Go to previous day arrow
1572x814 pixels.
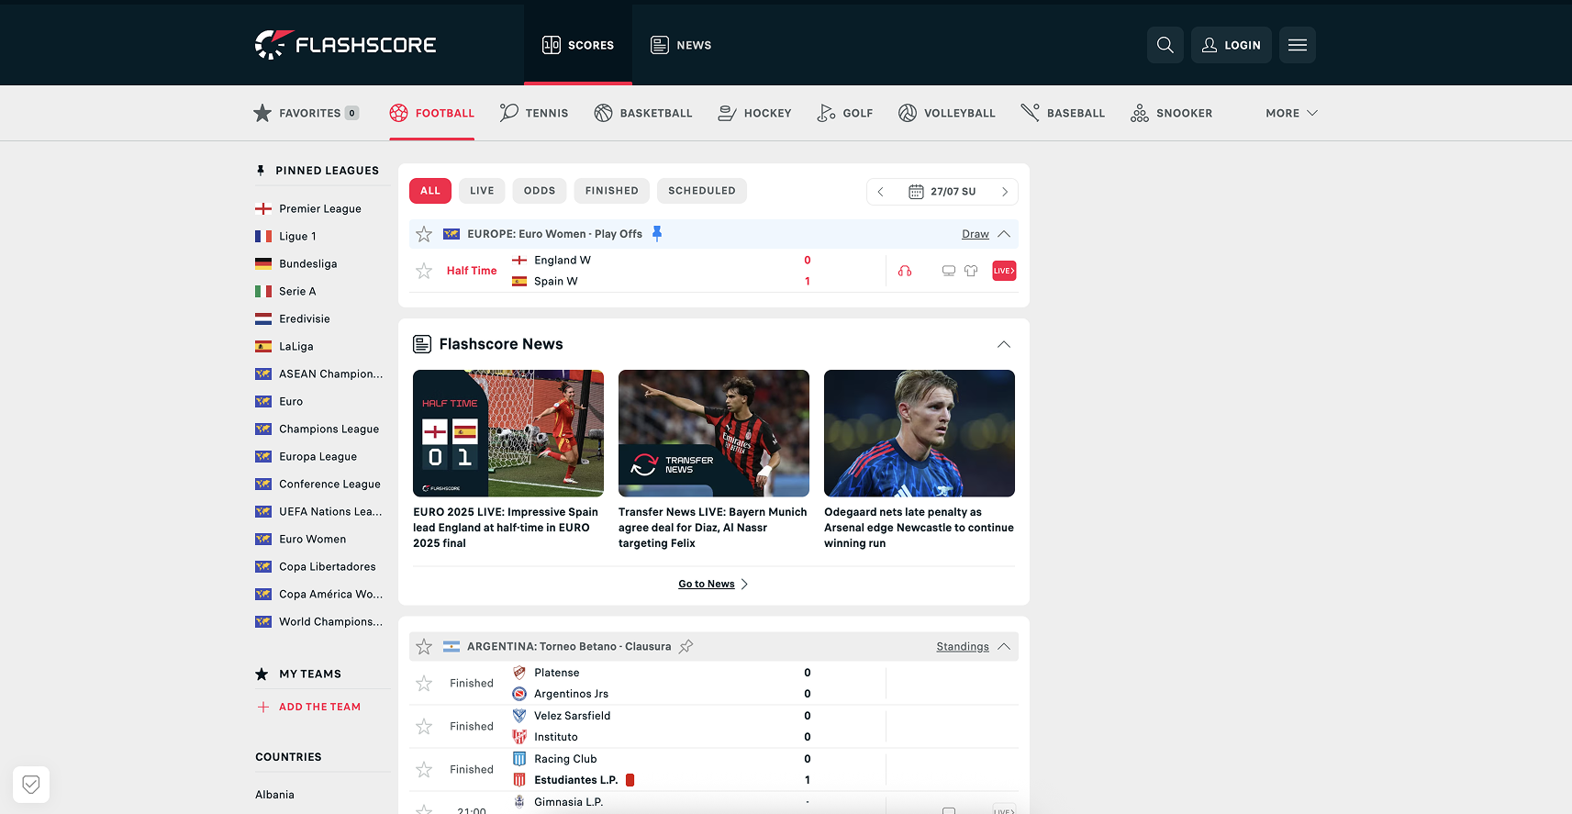point(881,192)
